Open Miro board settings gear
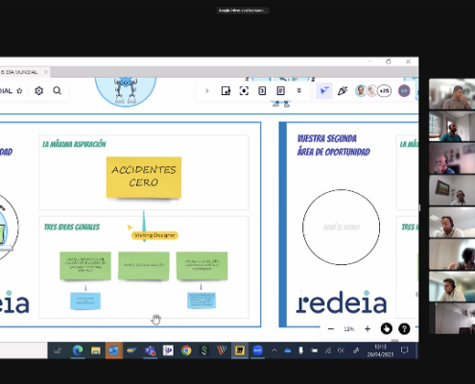The width and height of the screenshot is (475, 384). [x=38, y=91]
